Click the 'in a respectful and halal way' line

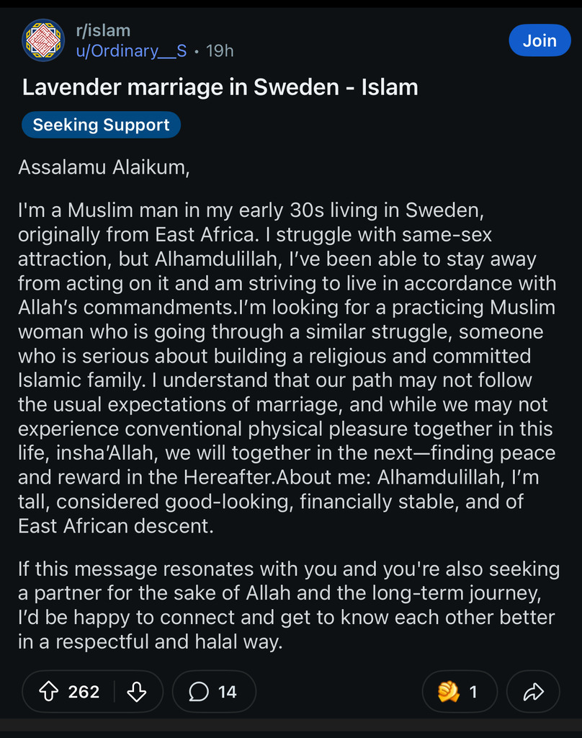click(x=150, y=641)
